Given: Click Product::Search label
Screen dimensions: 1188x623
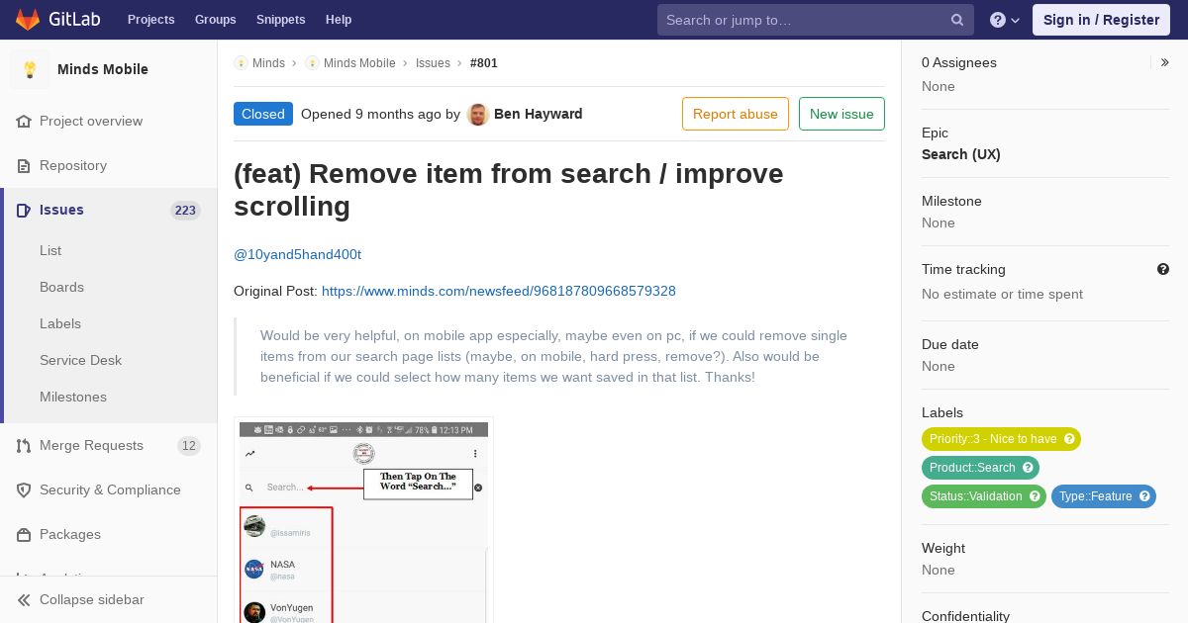Looking at the screenshot, I should 972,468.
